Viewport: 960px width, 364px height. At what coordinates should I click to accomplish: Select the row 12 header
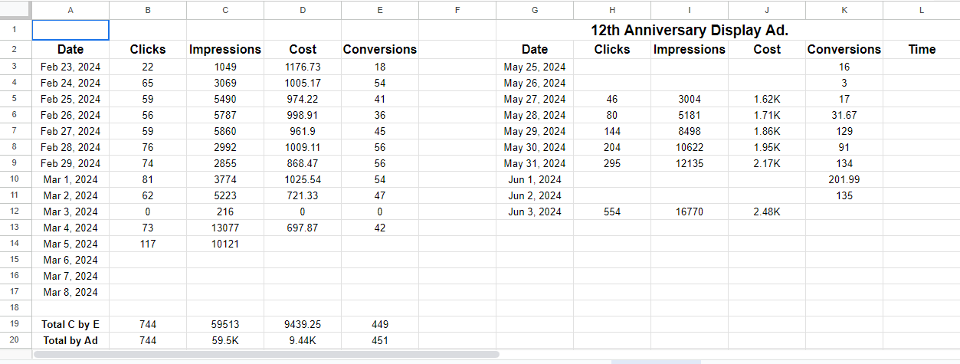(15, 212)
